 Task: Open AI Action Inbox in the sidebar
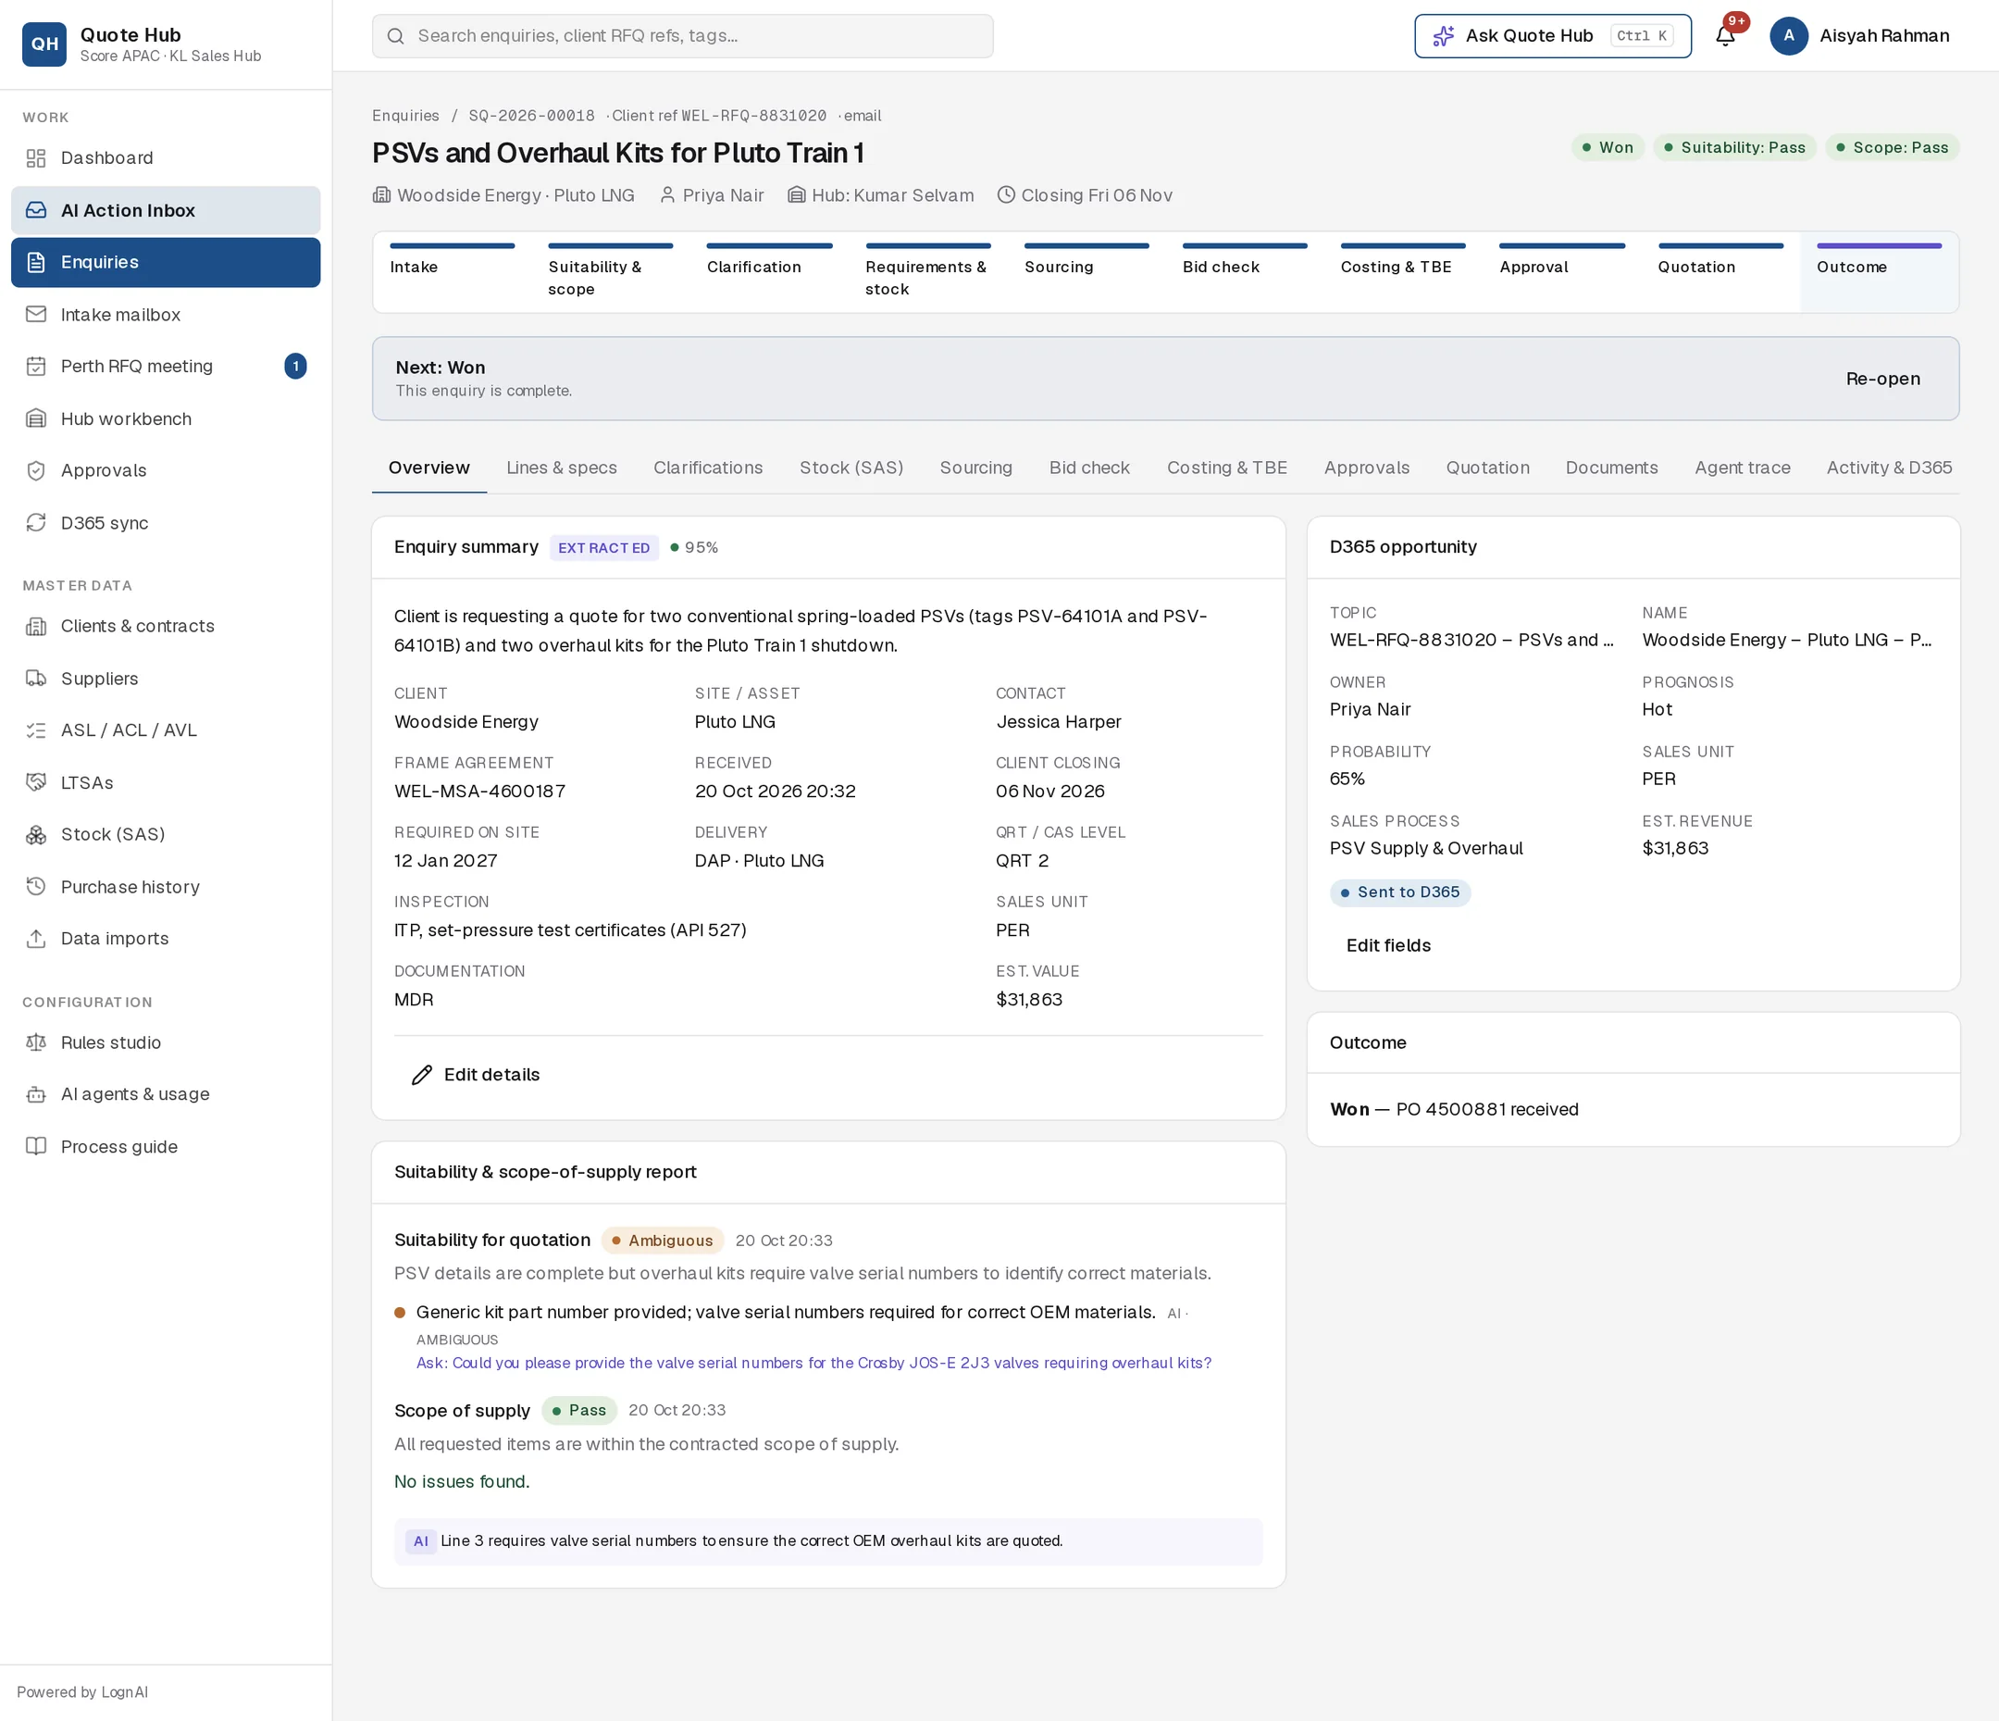(x=165, y=210)
